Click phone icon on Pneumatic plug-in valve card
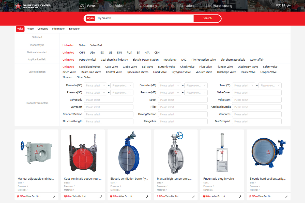 pos(240,196)
